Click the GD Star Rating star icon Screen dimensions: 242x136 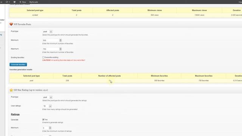(x=11, y=90)
